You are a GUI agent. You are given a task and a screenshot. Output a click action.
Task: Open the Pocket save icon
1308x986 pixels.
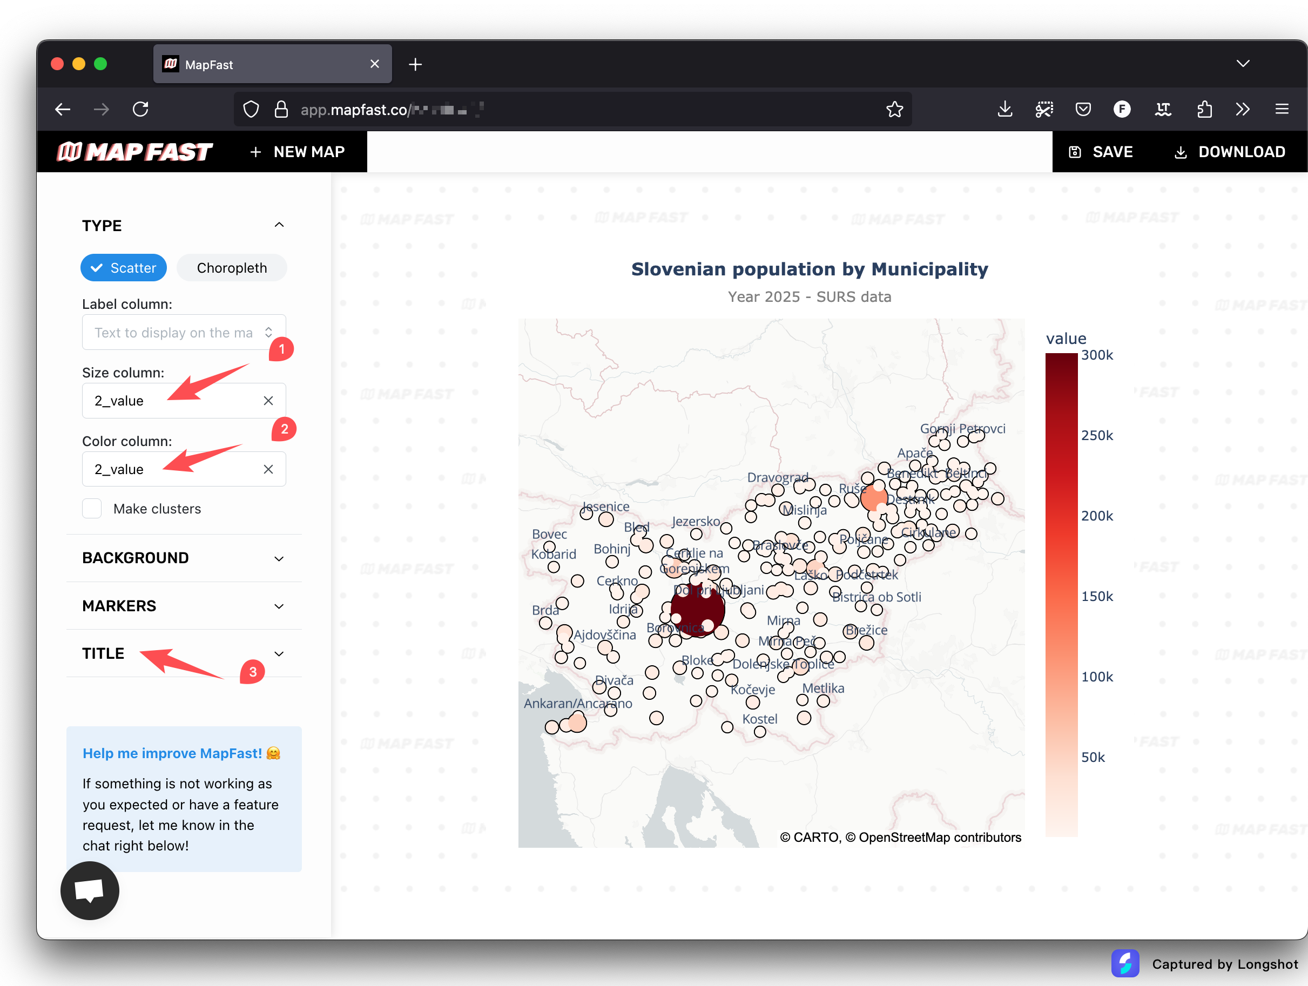pyautogui.click(x=1083, y=110)
